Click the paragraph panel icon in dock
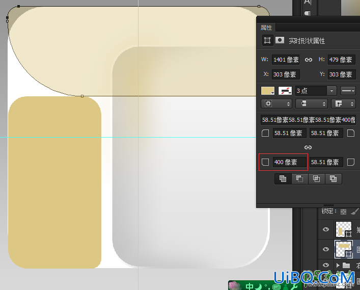The image size is (360, 290). pos(308,13)
